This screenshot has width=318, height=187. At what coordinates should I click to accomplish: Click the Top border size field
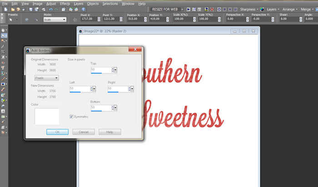[101, 69]
